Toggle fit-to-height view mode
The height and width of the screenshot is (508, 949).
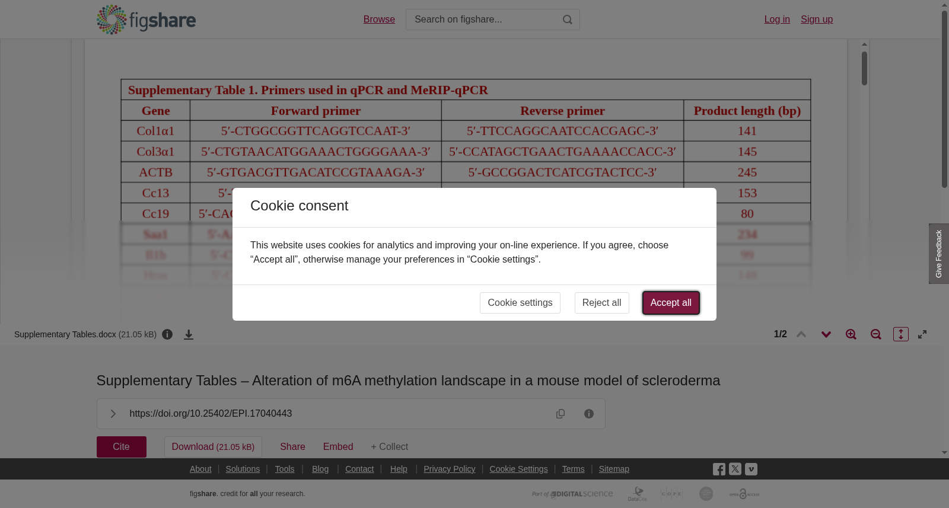(901, 334)
